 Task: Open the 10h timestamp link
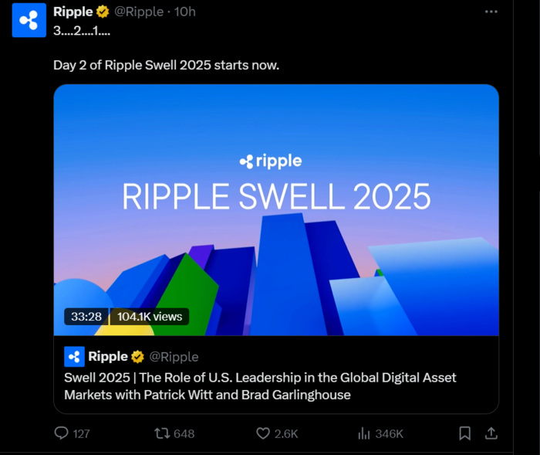[186, 12]
